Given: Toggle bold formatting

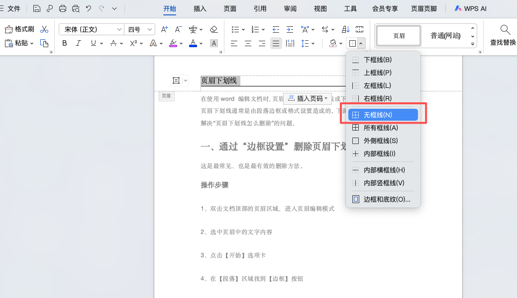Looking at the screenshot, I should (64, 44).
